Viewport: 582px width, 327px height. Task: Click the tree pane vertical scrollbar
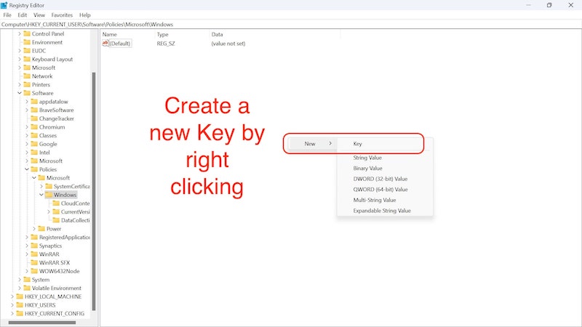[x=94, y=191]
